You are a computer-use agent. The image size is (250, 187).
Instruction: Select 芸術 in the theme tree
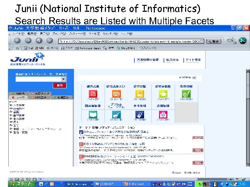tap(16, 112)
